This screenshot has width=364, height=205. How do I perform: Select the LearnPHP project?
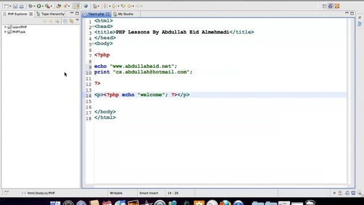19,27
